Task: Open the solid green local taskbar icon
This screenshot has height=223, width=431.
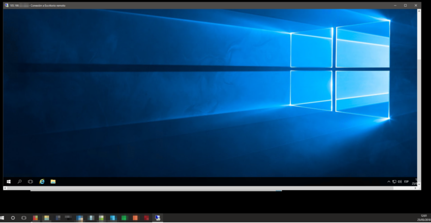Action: (x=124, y=218)
